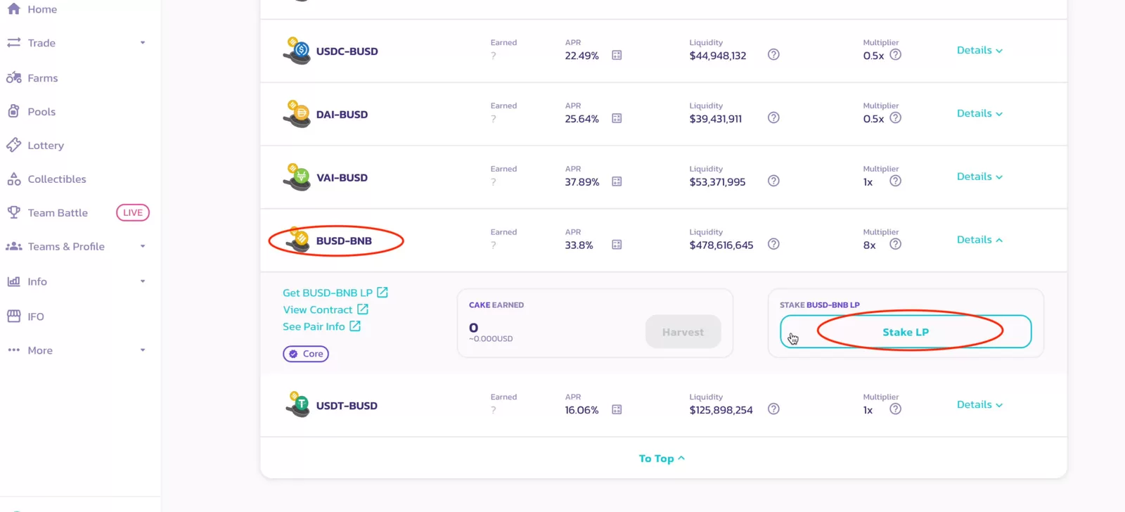Click the VAI-BUSD farm token icon
Screen dimensions: 1125x512
click(x=297, y=177)
